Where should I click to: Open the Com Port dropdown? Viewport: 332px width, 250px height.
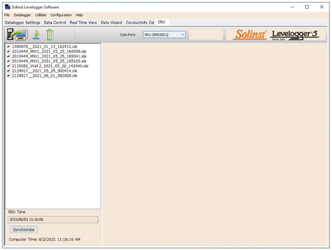pyautogui.click(x=165, y=34)
